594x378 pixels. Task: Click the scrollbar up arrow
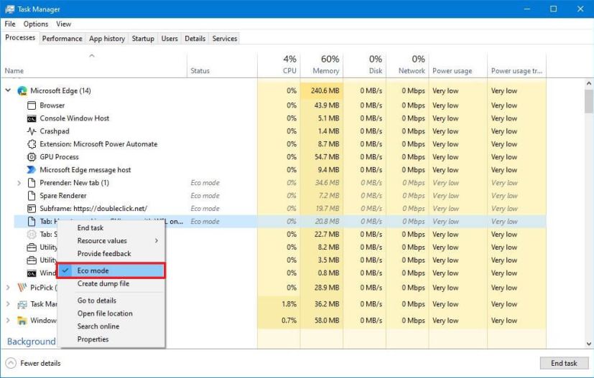click(x=589, y=83)
